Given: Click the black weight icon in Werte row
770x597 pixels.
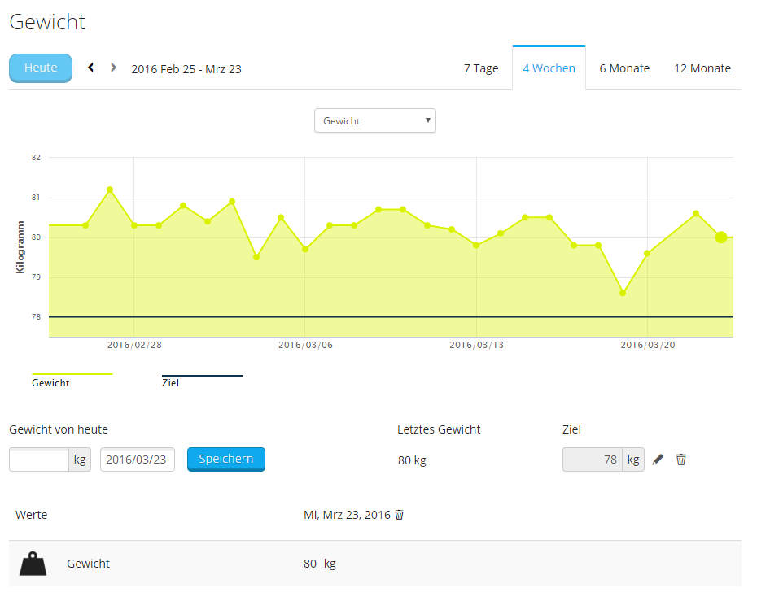Looking at the screenshot, I should point(33,564).
